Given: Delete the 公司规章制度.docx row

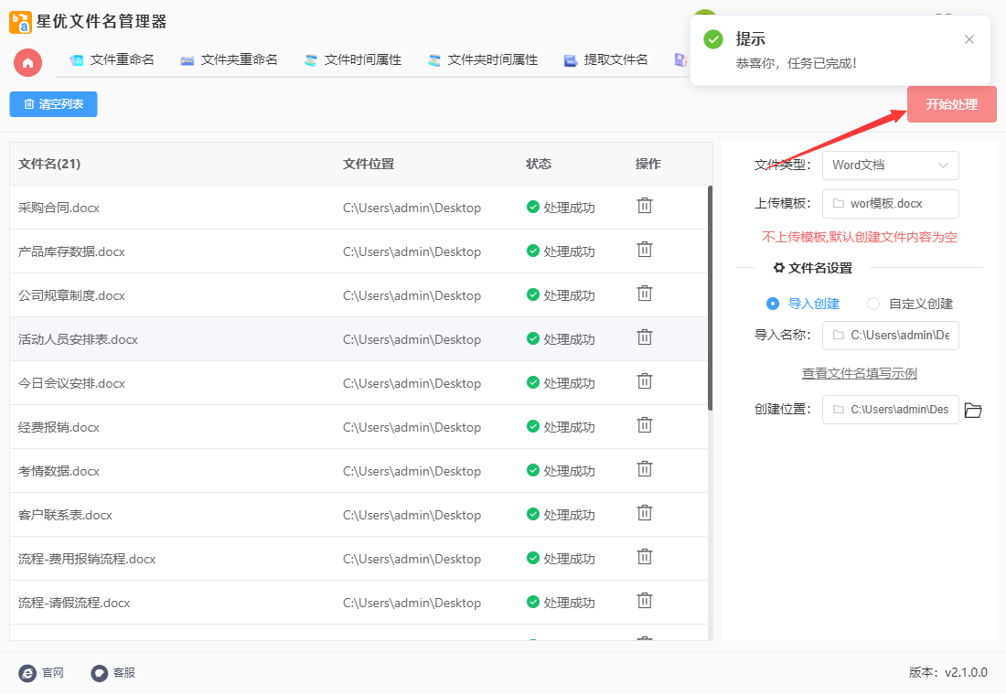Looking at the screenshot, I should [x=644, y=294].
